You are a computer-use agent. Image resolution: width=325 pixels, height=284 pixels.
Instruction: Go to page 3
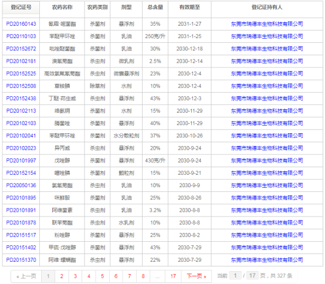point(75,276)
